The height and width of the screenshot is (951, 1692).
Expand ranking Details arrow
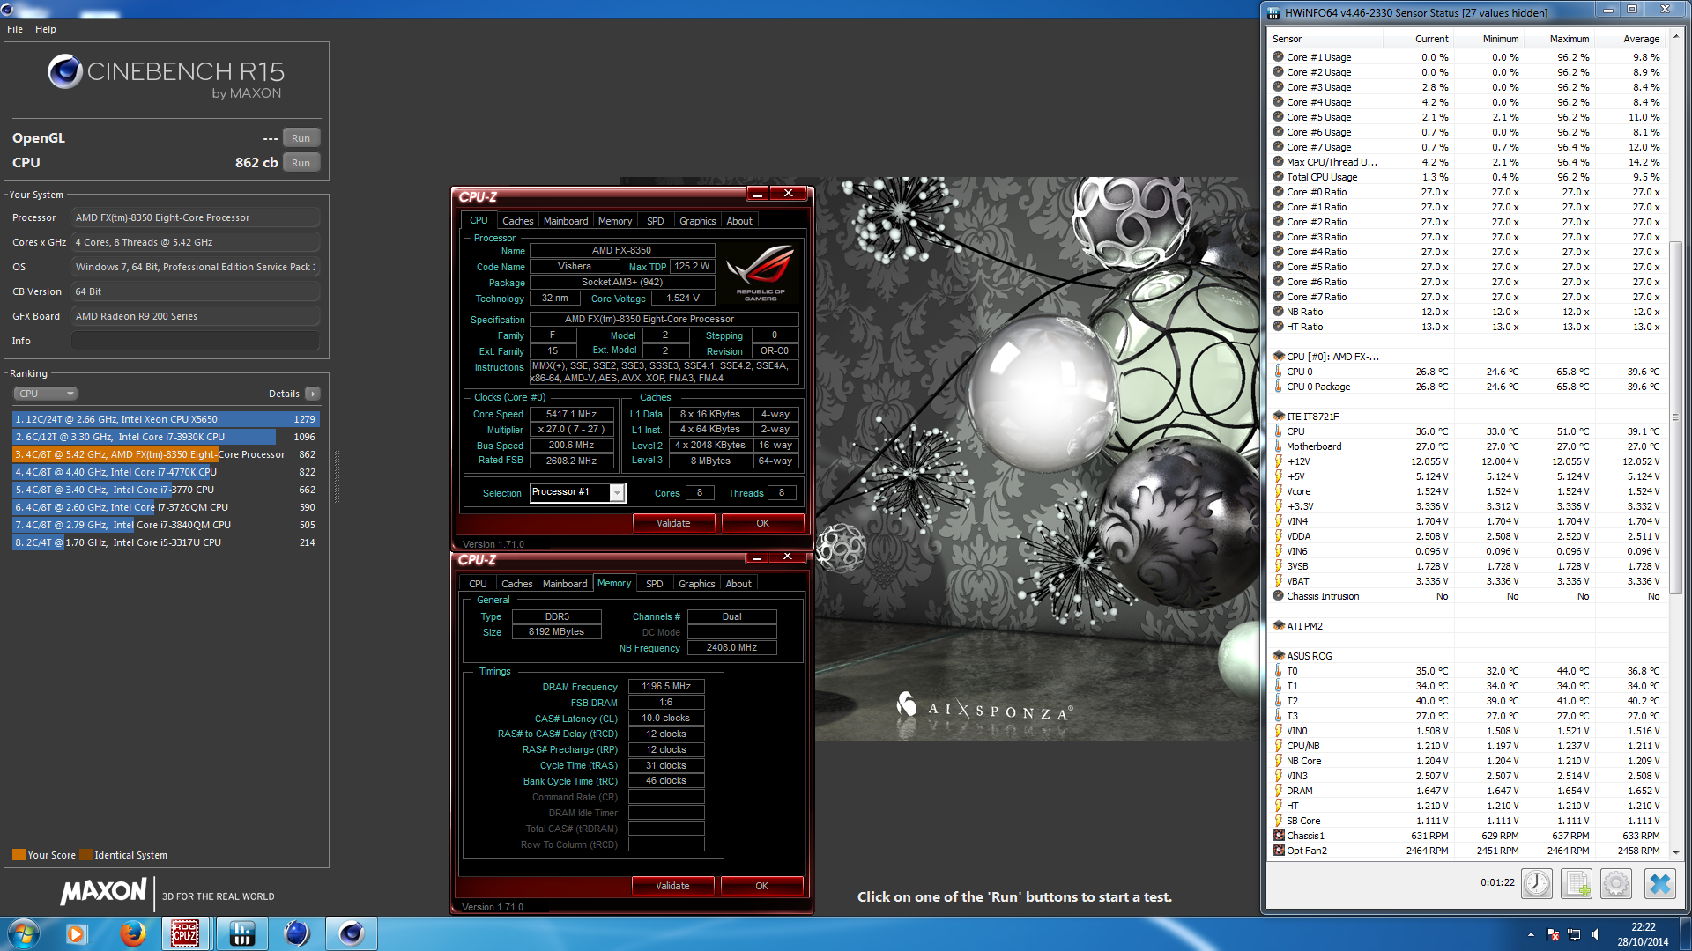pos(313,394)
